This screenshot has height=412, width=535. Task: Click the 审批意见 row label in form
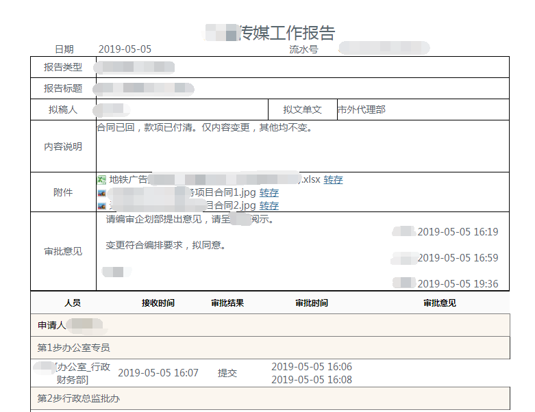coord(63,251)
